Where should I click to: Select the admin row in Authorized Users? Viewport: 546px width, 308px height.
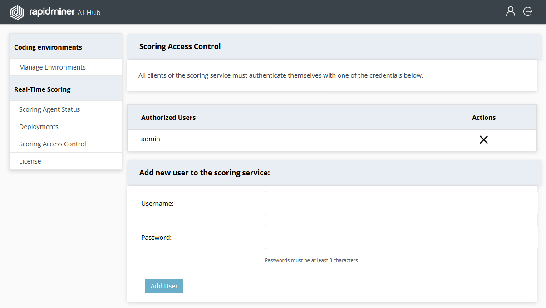click(150, 139)
